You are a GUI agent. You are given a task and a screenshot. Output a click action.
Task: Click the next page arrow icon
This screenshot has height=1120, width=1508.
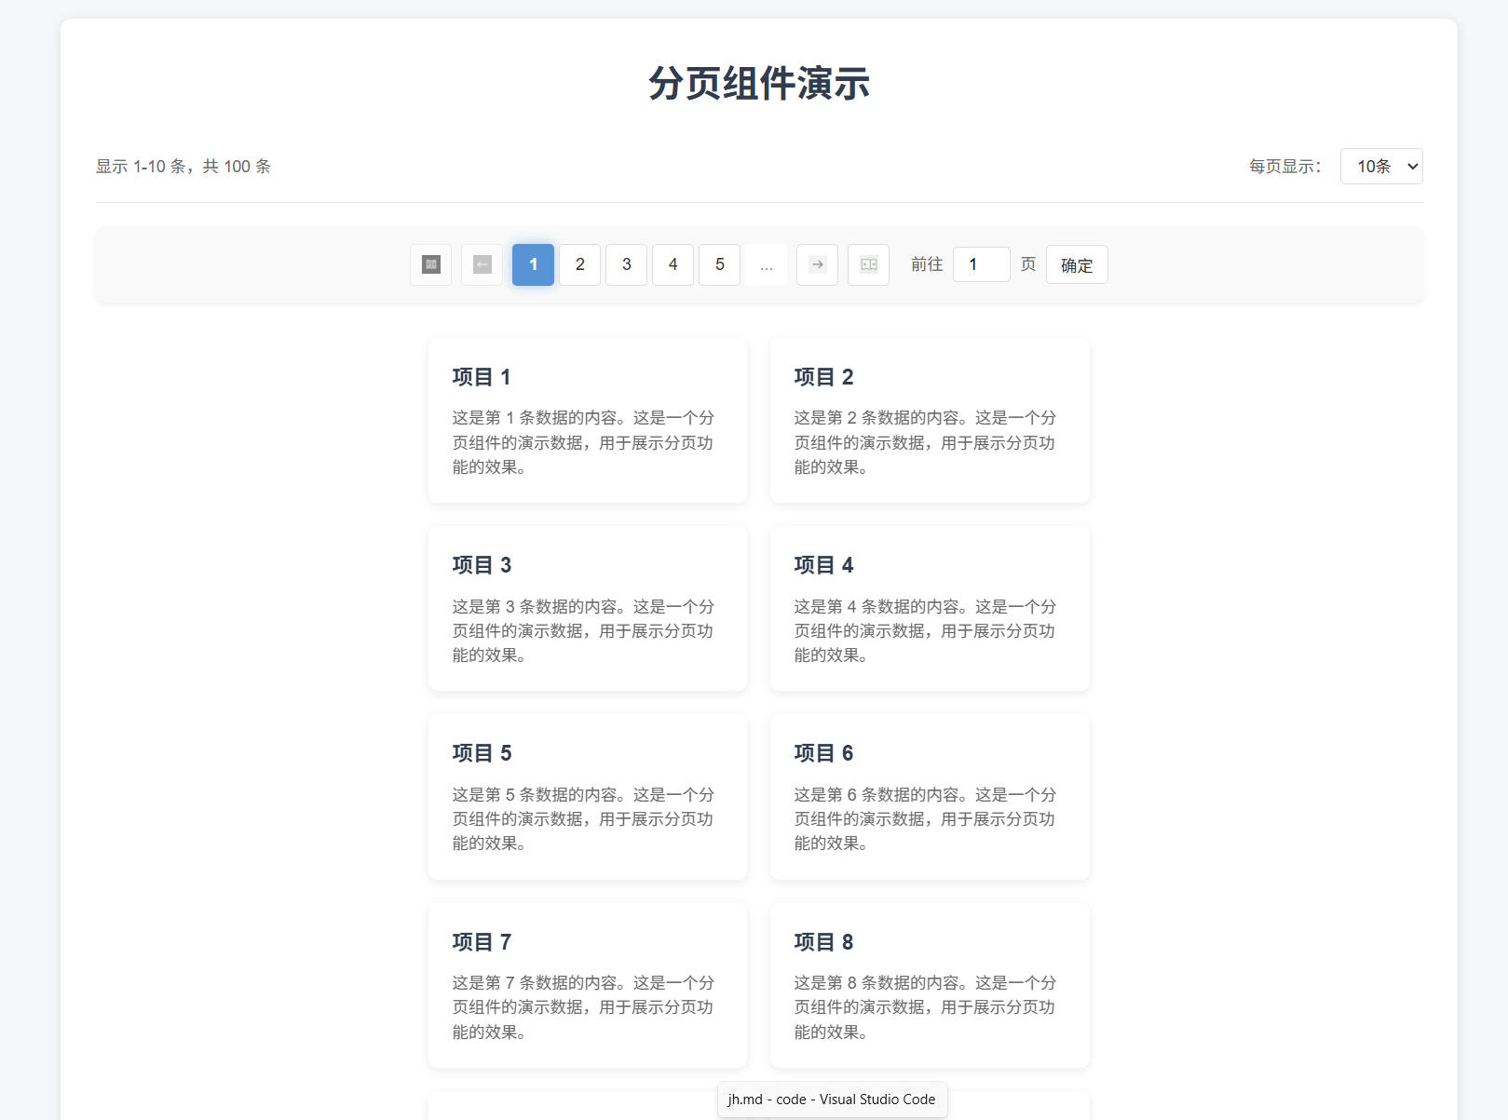pos(817,264)
